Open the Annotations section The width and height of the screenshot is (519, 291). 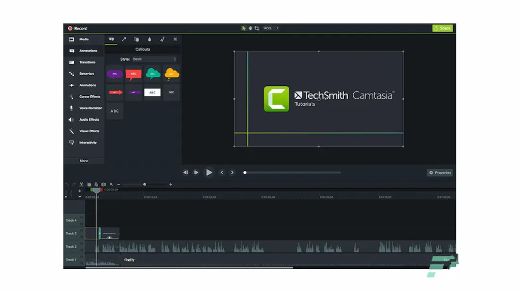[84, 51]
